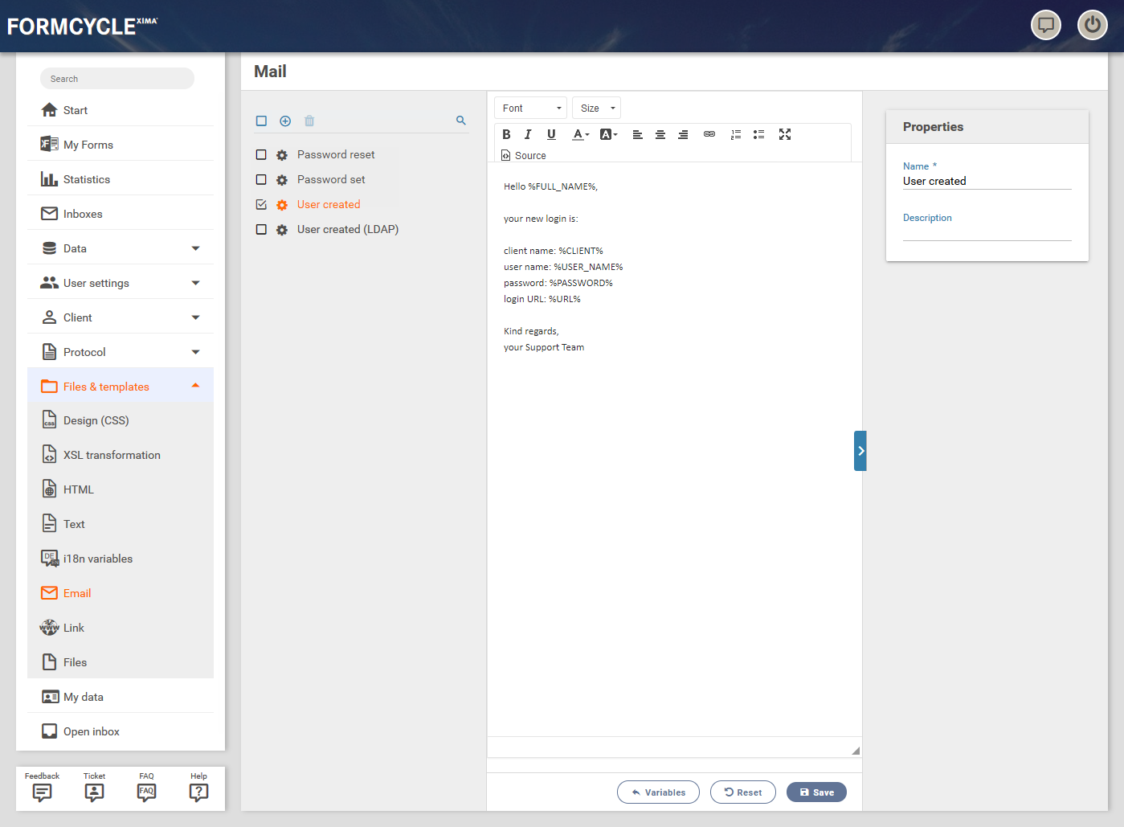The image size is (1124, 827).
Task: Click the Description input field
Action: point(987,232)
